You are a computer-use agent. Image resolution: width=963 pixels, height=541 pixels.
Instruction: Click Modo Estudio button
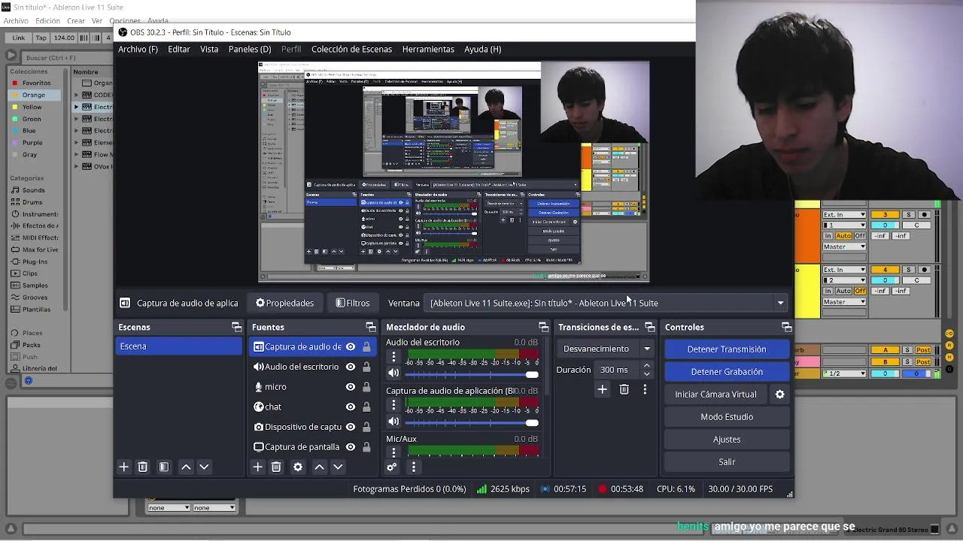tap(727, 416)
